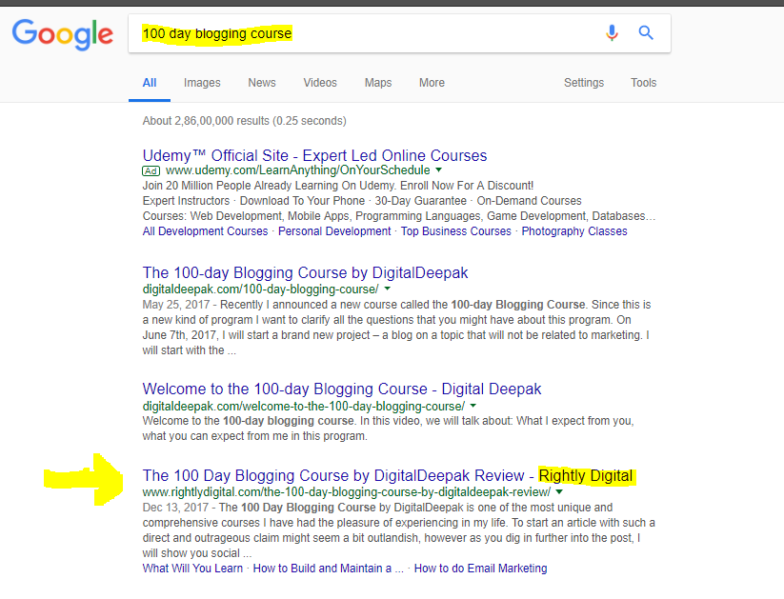The image size is (784, 599).
Task: Open the More search categories menu
Action: 432,83
